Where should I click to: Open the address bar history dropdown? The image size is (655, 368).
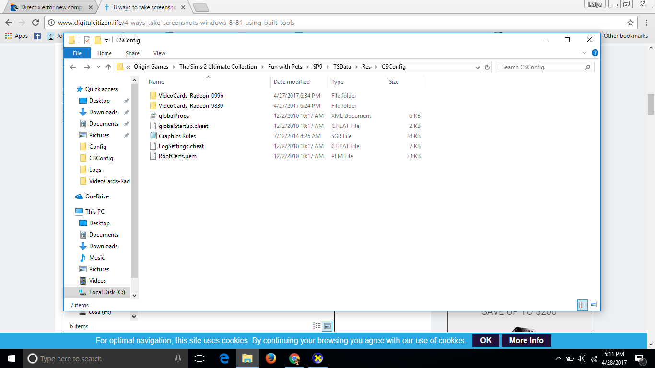tap(477, 67)
